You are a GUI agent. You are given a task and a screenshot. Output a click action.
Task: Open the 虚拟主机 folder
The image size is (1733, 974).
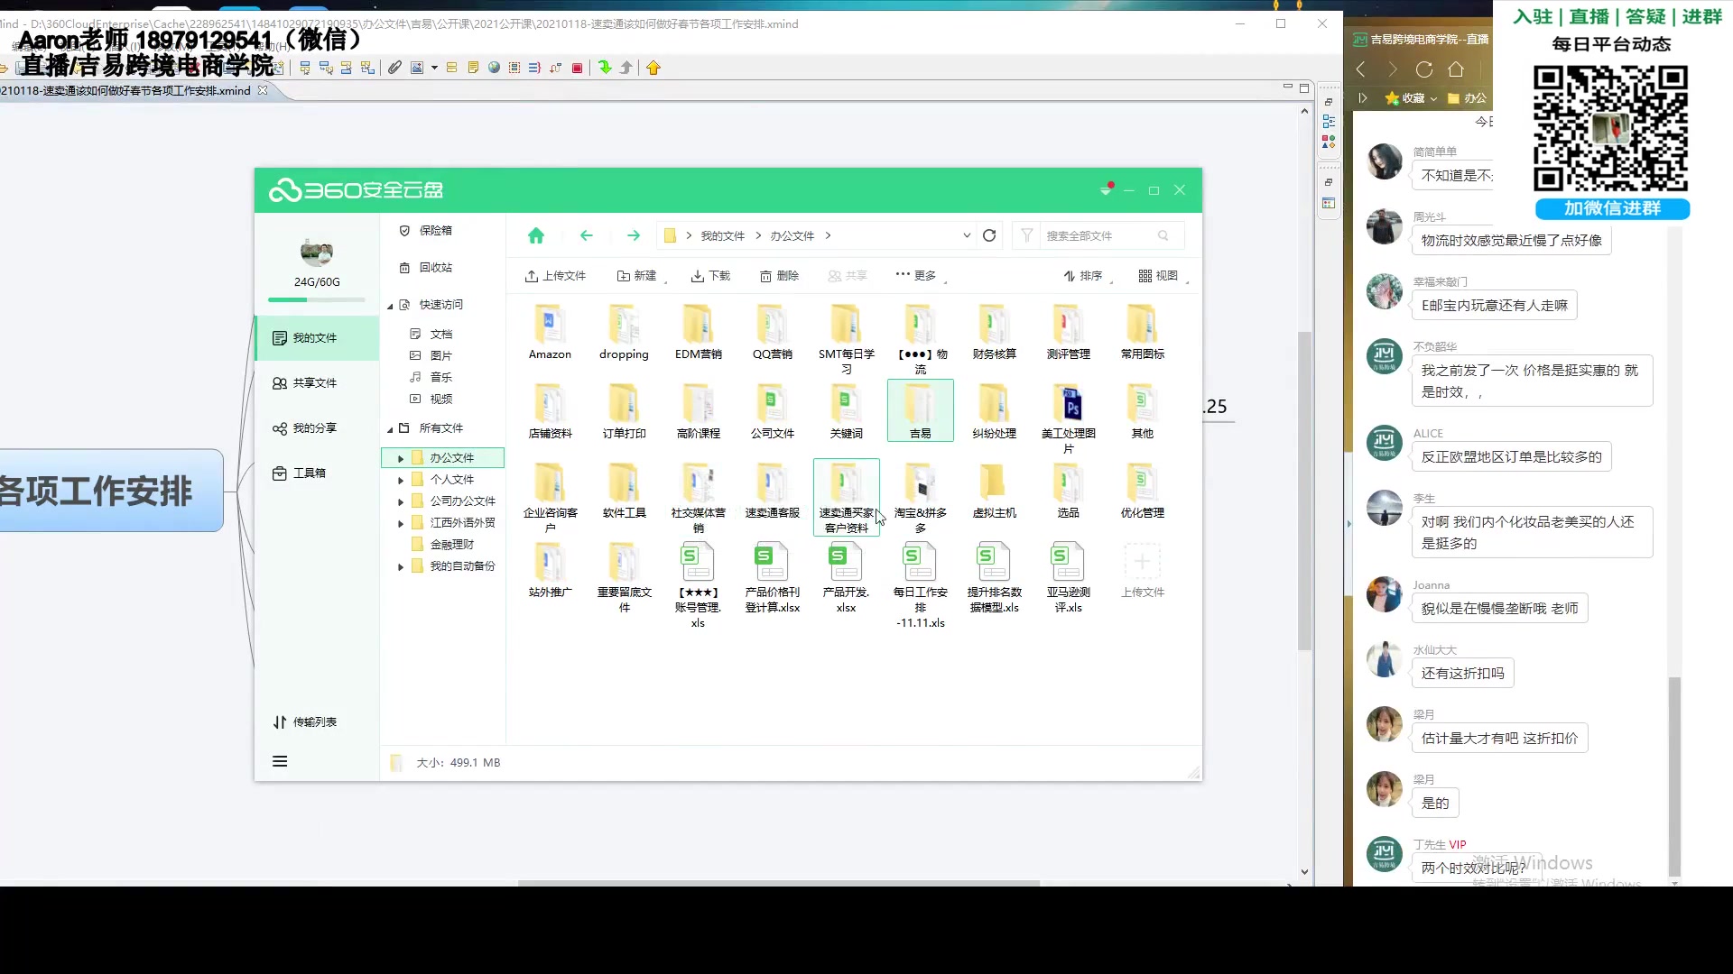point(994,491)
